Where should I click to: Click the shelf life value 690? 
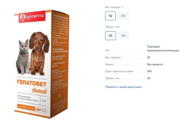[x=149, y=71]
